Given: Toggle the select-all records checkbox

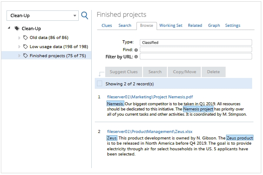Looking at the screenshot, I should coord(100,84).
